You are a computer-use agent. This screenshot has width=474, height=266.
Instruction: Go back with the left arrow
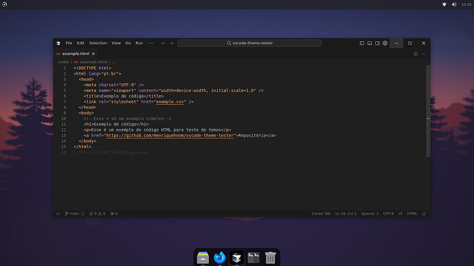click(163, 43)
